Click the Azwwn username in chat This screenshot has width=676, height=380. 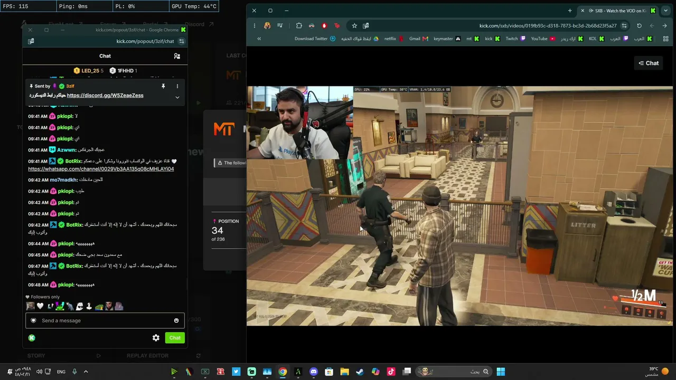pyautogui.click(x=67, y=150)
